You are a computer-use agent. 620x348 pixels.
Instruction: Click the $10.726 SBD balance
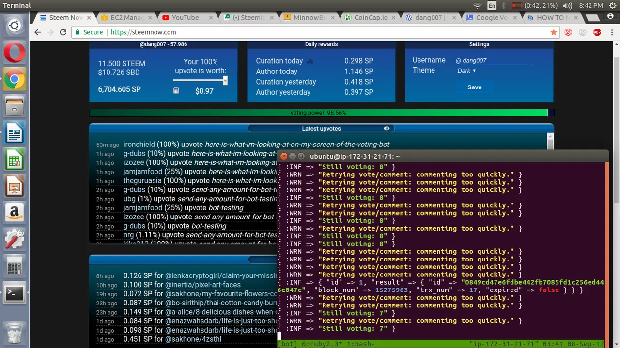click(119, 72)
